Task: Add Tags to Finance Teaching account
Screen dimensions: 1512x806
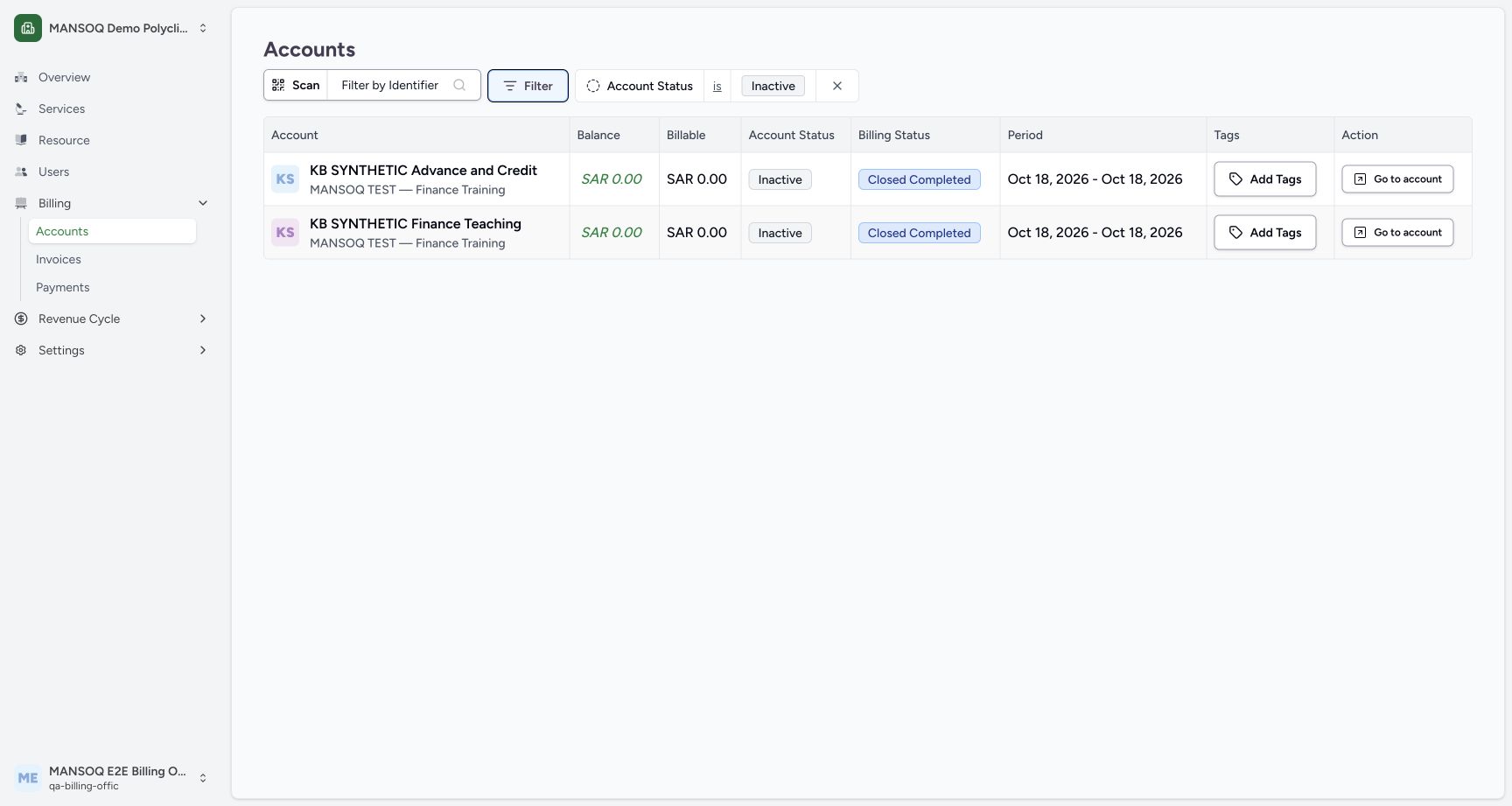Action: 1265,233
